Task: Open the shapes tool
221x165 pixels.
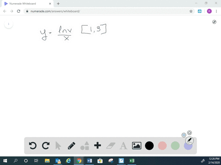Action: [85, 146]
